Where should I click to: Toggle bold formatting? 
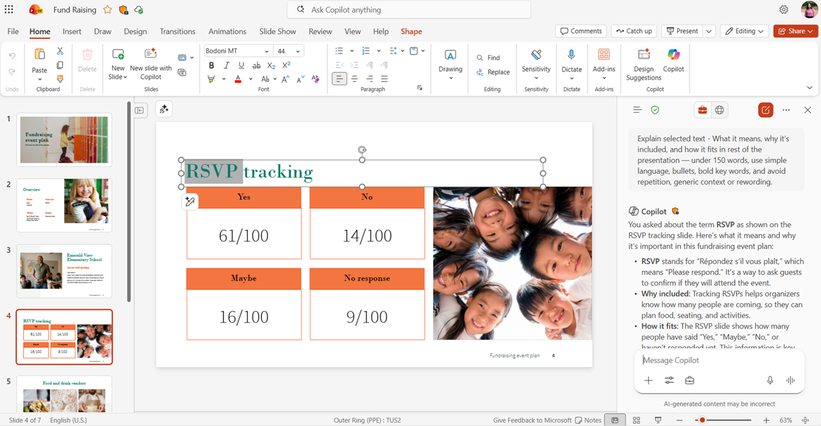(x=211, y=65)
